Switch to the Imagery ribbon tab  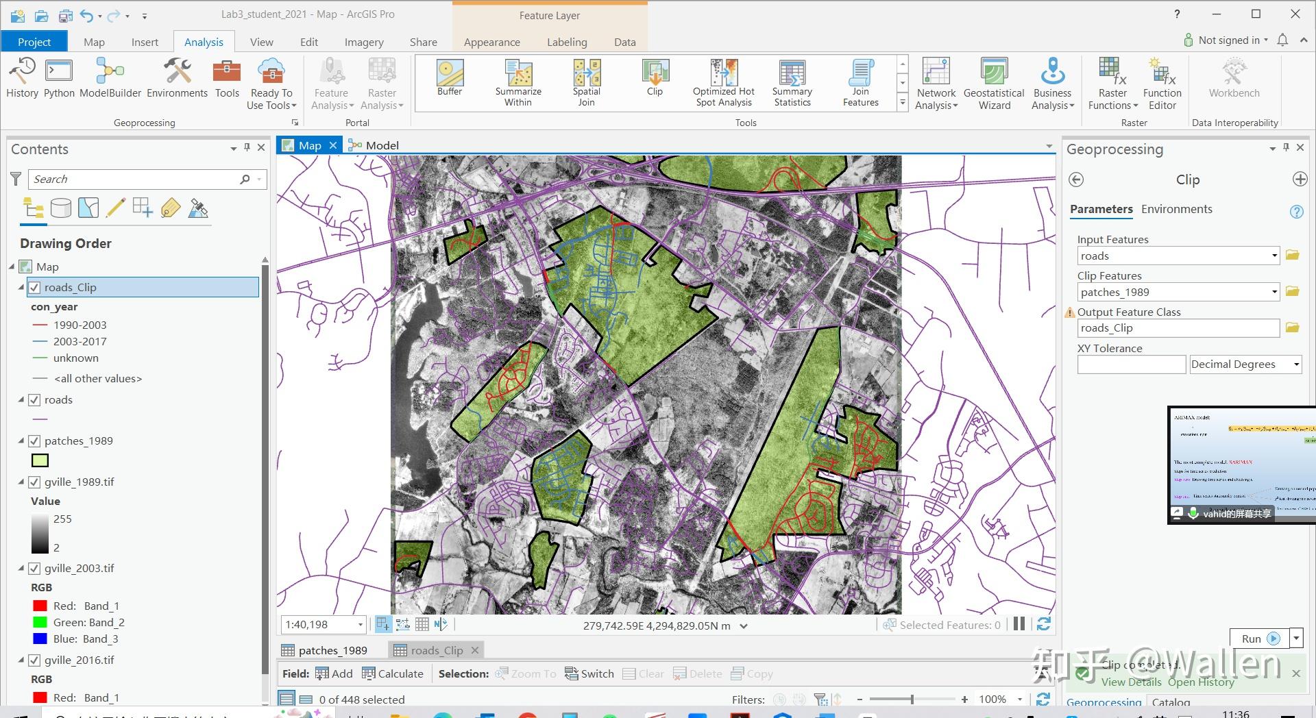(x=363, y=41)
